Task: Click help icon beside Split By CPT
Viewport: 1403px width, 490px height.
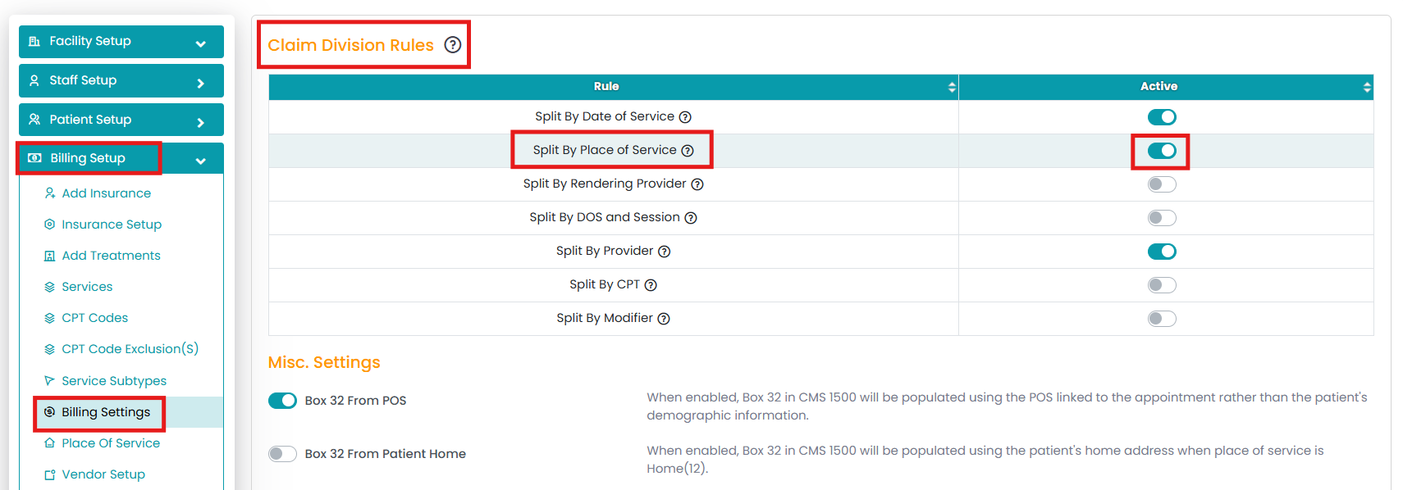Action: coord(651,285)
